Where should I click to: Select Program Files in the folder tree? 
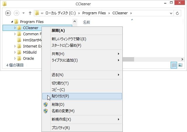point(32,22)
